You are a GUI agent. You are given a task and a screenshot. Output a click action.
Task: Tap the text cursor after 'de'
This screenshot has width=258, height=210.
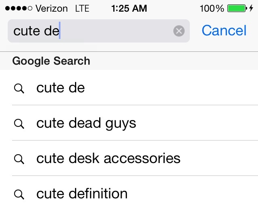point(60,31)
